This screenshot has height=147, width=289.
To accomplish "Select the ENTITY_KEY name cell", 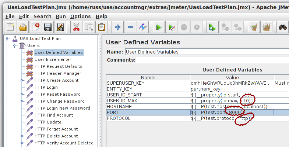I will 148,89.
